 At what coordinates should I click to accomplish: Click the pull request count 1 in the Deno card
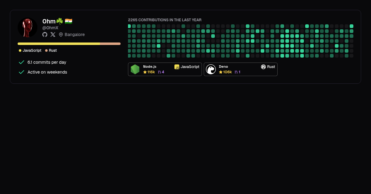pos(239,72)
